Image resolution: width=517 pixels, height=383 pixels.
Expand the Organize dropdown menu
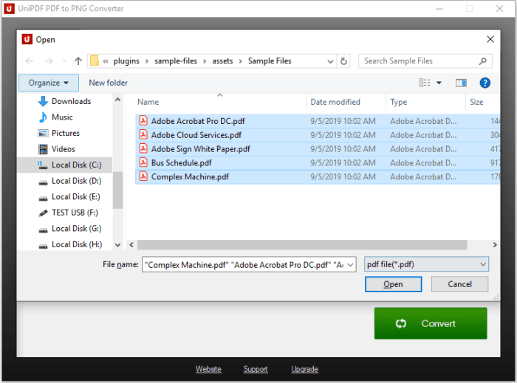(x=49, y=83)
